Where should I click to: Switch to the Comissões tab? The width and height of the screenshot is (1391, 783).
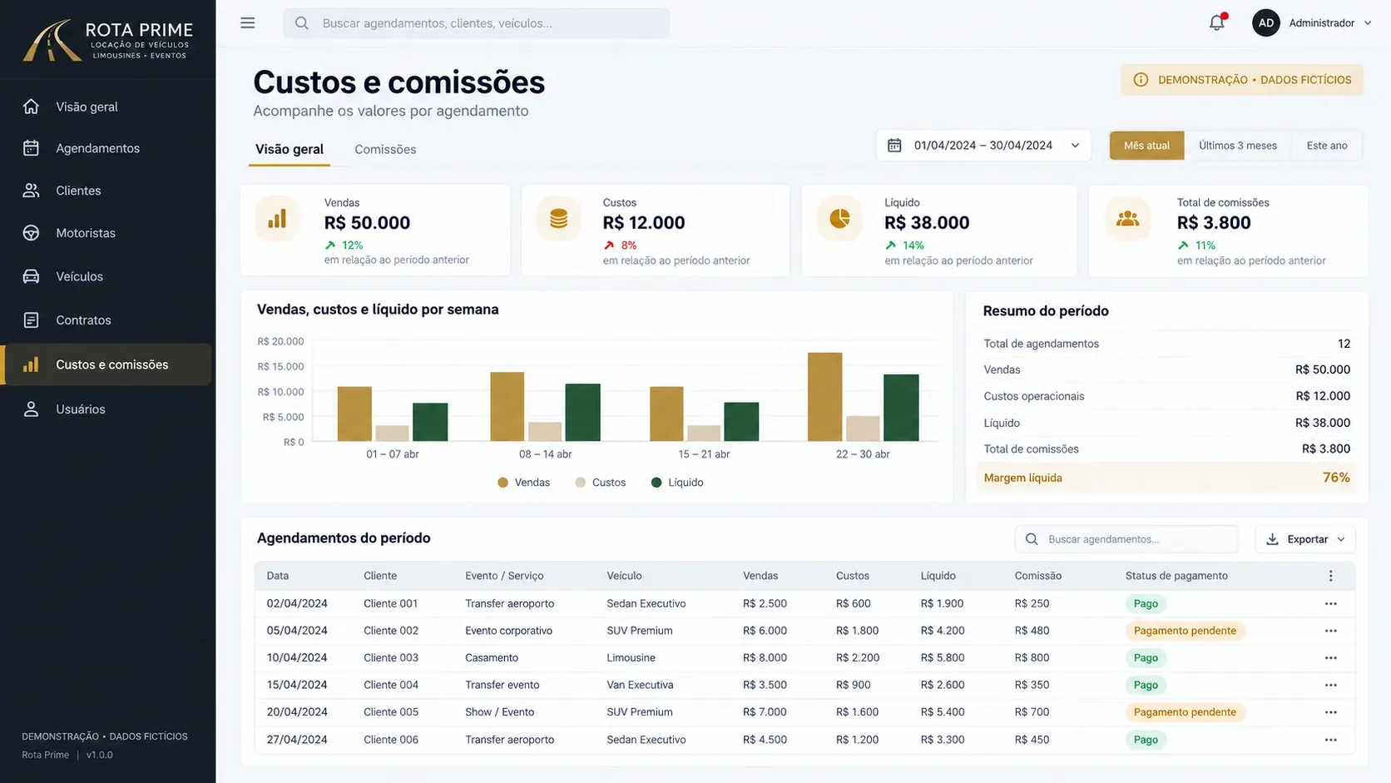[385, 150]
